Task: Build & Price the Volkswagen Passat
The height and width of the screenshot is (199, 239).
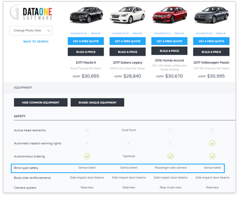Action: 211,52
